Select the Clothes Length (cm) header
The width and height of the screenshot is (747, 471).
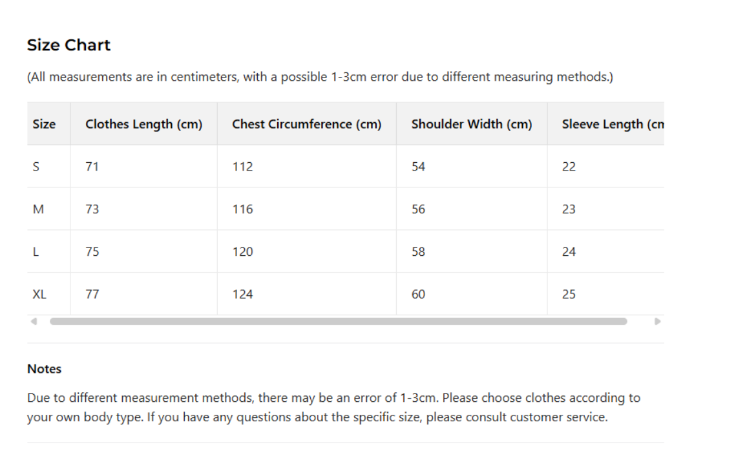[x=143, y=124]
